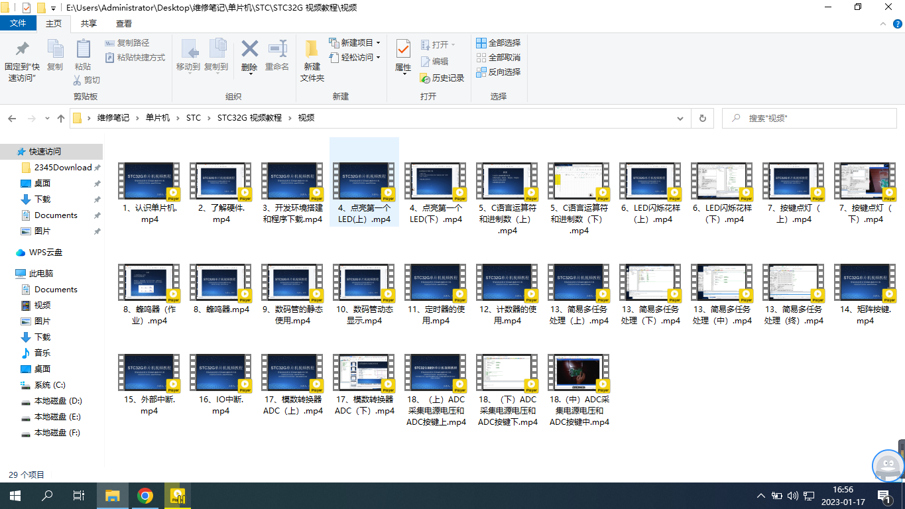905x509 pixels.
Task: Switch to the 主页 ribbon tab
Action: click(54, 23)
